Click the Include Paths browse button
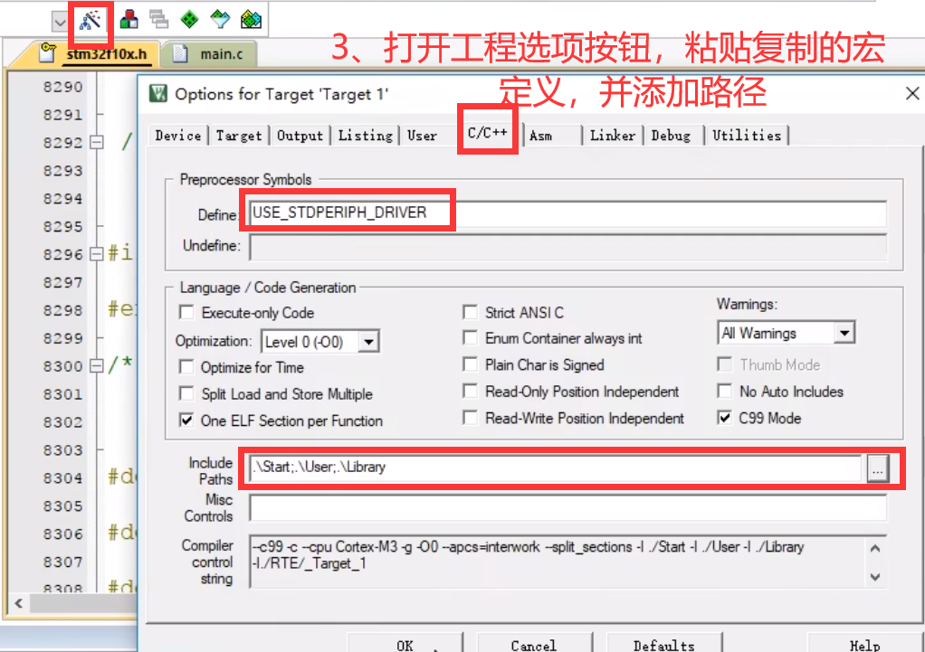Image resolution: width=925 pixels, height=652 pixels. [x=878, y=469]
